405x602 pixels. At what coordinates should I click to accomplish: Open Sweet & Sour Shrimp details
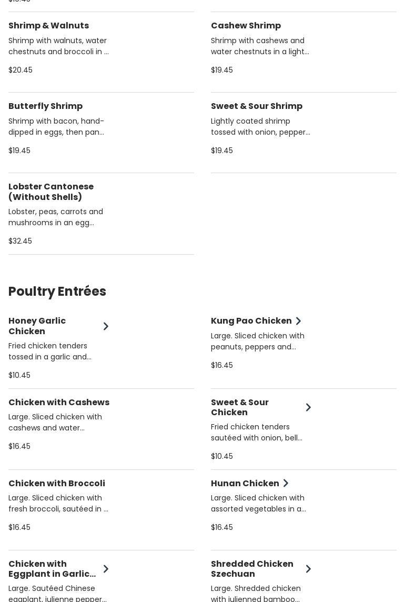pos(257,106)
